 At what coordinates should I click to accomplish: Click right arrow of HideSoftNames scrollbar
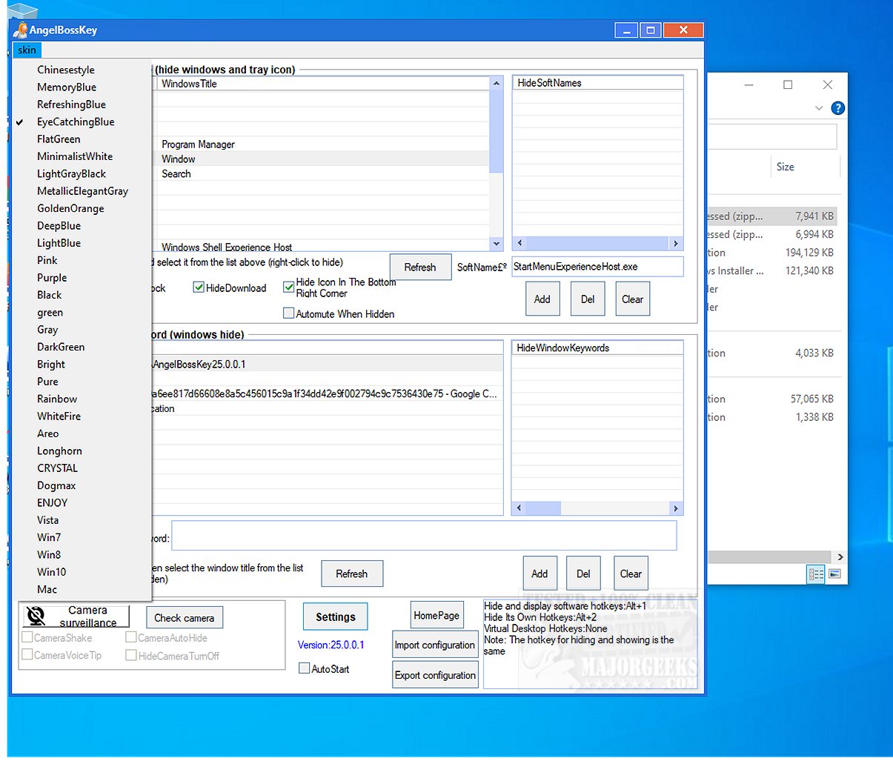coord(675,243)
